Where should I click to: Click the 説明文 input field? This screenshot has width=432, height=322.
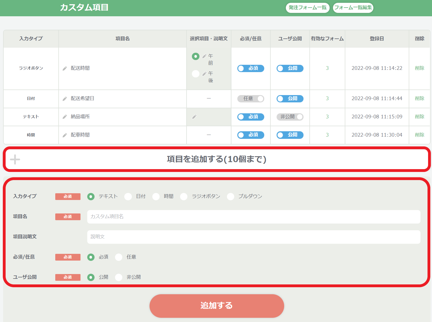pos(254,237)
